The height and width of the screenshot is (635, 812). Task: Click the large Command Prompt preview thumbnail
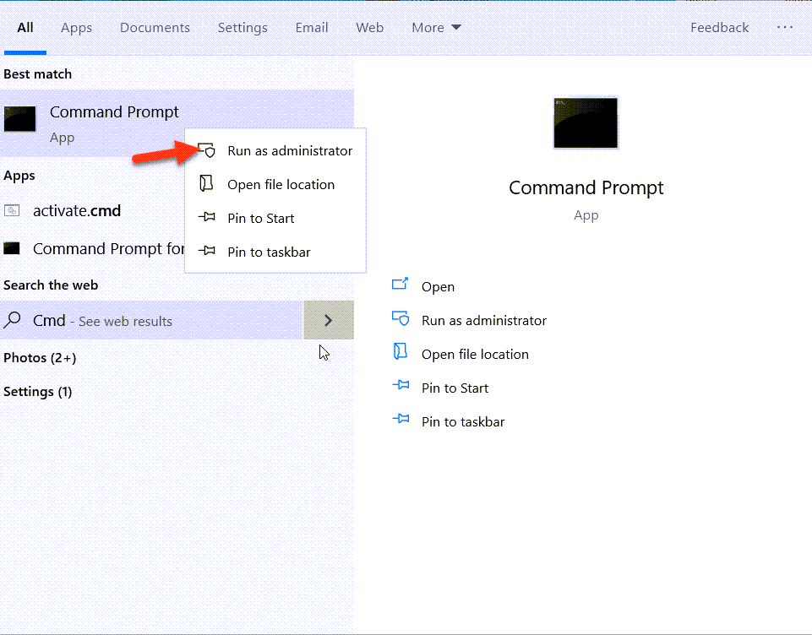click(586, 123)
